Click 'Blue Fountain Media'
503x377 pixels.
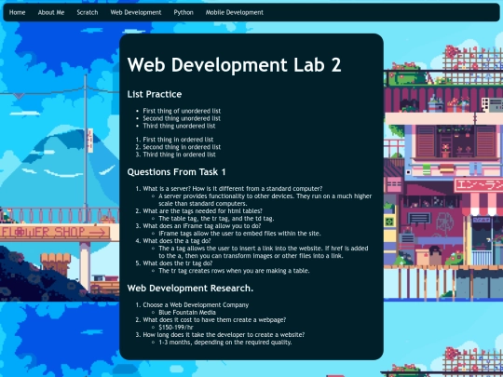point(187,313)
